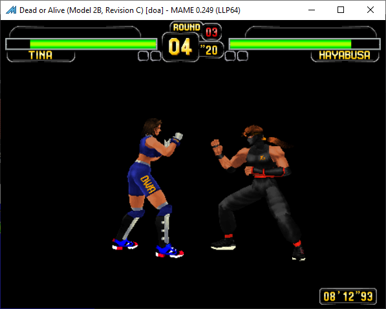Viewport: 386px width, 309px height.
Task: Click the TINA name label
Action: pos(41,55)
